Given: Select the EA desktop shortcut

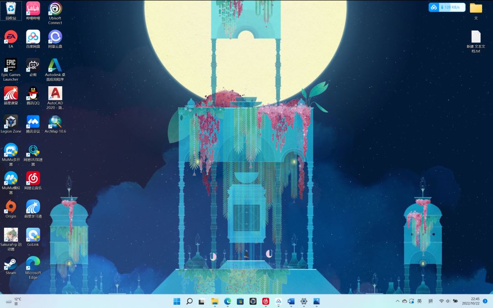Looking at the screenshot, I should click(11, 39).
